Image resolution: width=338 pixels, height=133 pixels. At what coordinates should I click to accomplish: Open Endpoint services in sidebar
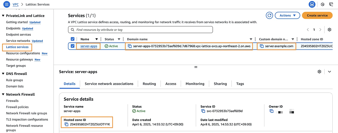click(18, 35)
